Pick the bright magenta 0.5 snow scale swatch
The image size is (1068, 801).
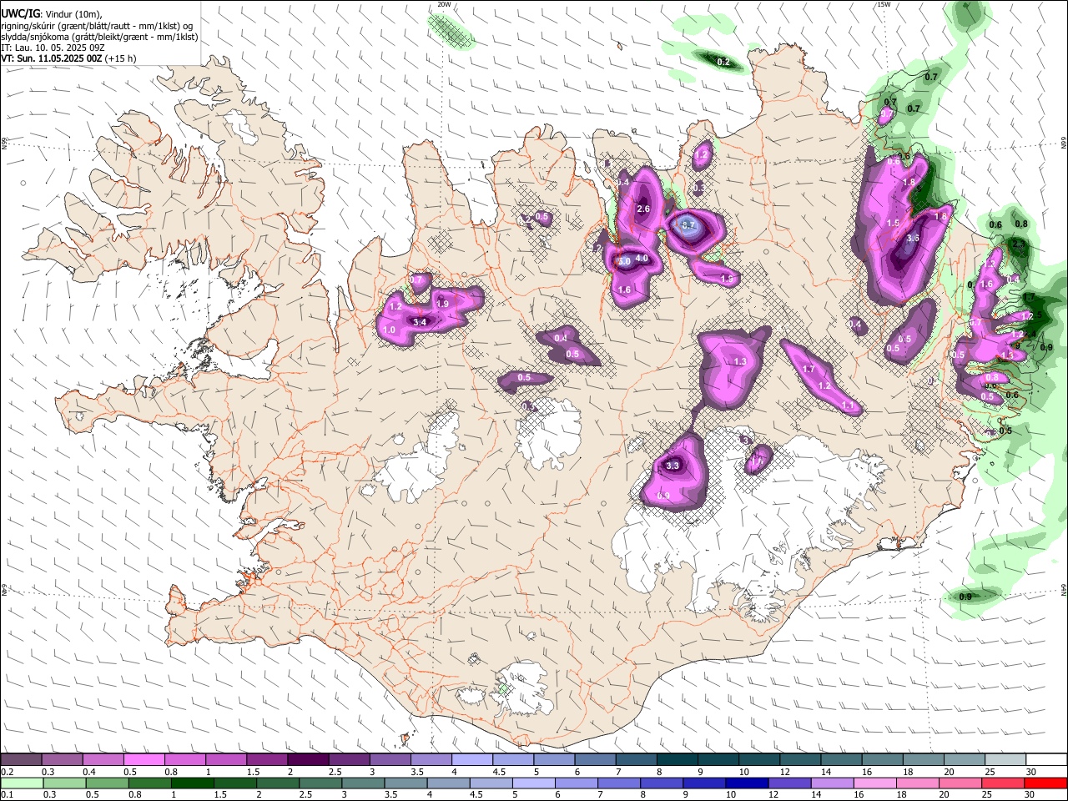pyautogui.click(x=144, y=760)
